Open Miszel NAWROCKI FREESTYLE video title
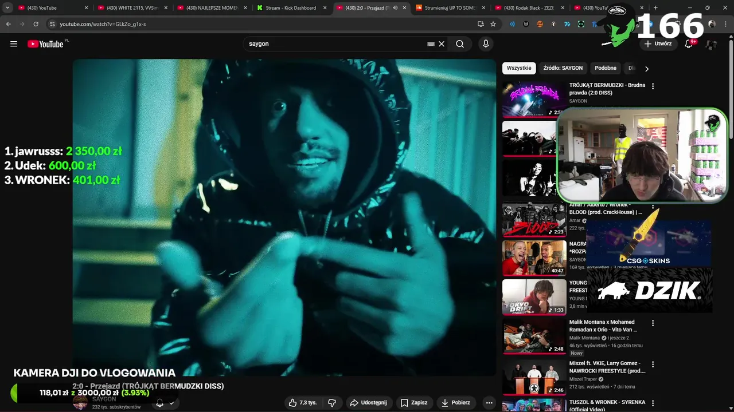 click(607, 367)
